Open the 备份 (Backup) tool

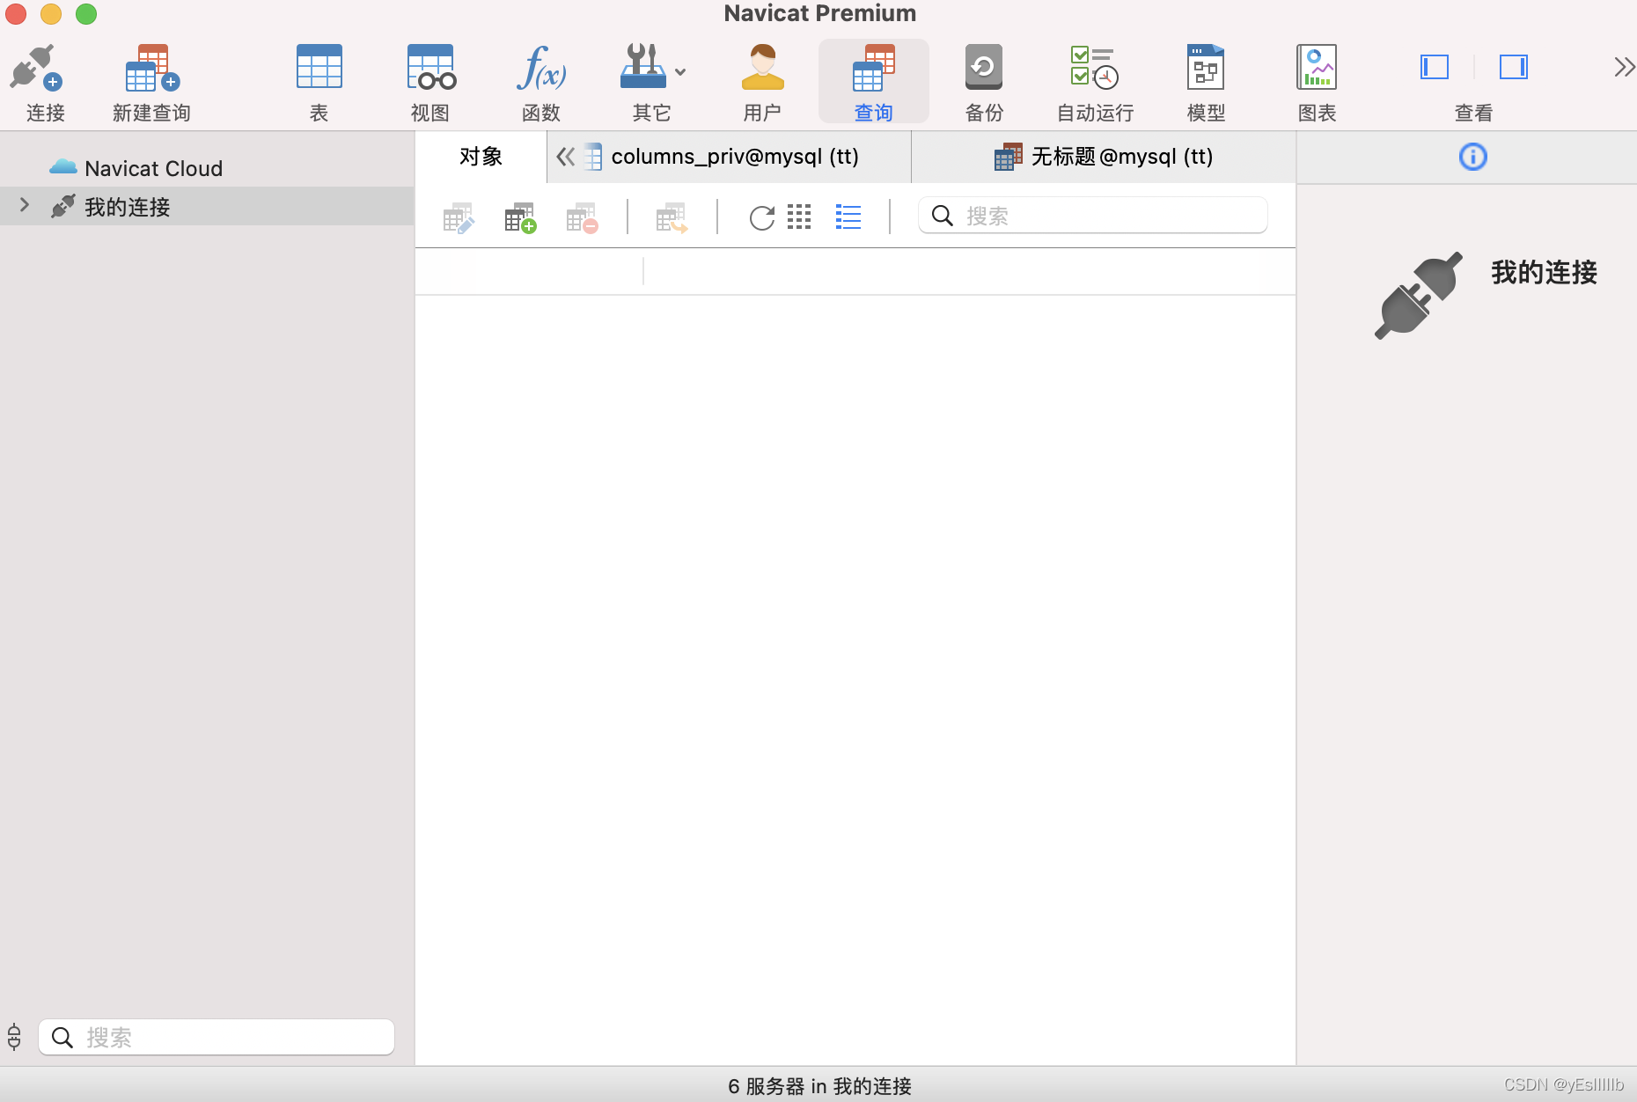point(984,82)
